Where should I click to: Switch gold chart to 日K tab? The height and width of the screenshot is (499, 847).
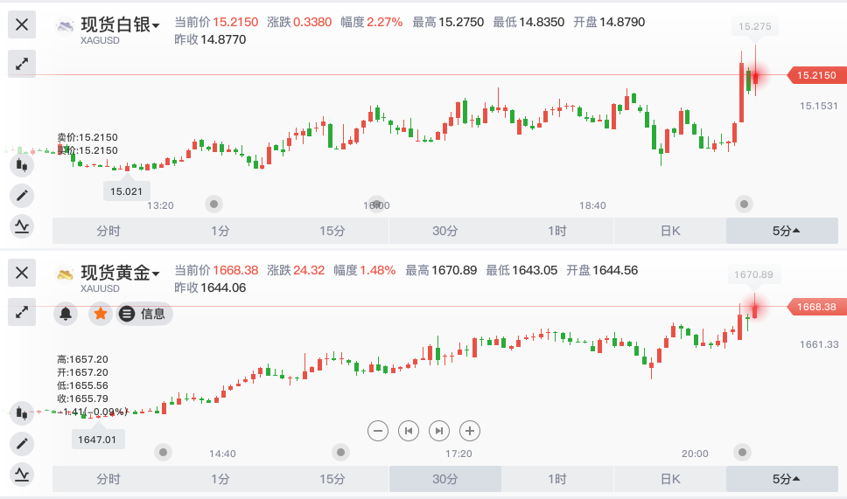[670, 479]
